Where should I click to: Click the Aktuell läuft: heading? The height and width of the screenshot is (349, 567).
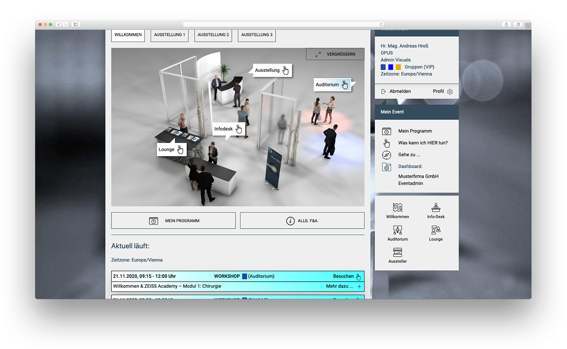pos(130,246)
